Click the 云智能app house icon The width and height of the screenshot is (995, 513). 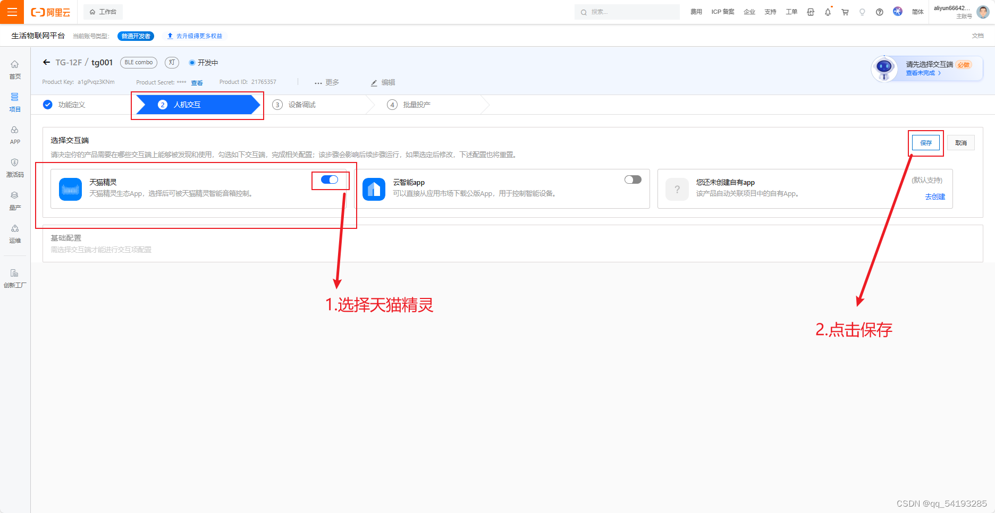[374, 189]
